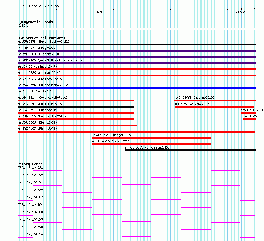Click the nsv5562478 (ByrskaBishop2022) variant label
The image size is (264, 241).
(x=44, y=42)
